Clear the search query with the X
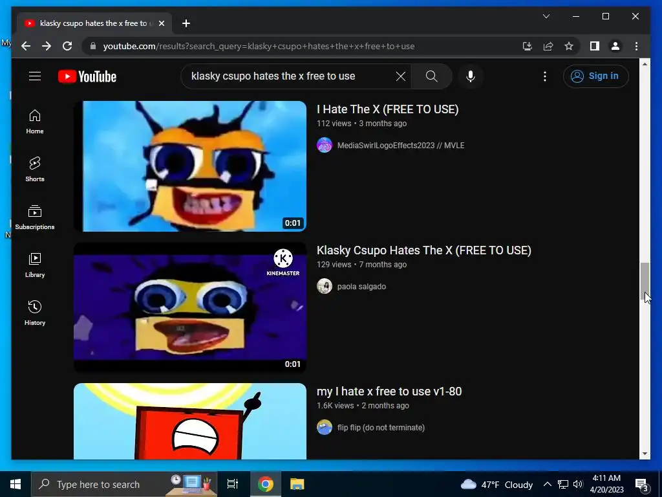The height and width of the screenshot is (497, 662). pos(401,76)
